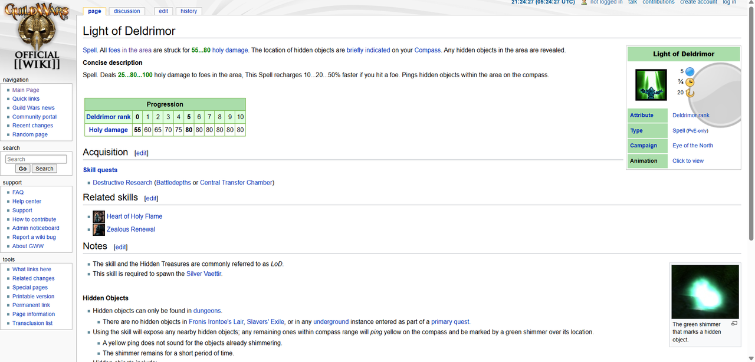This screenshot has width=755, height=362.
Task: Edit the Acquisition section
Action: [x=142, y=153]
